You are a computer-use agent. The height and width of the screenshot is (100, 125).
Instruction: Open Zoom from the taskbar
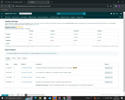(54, 98)
